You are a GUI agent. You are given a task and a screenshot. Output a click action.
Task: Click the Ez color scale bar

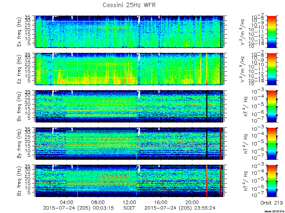tap(271, 69)
